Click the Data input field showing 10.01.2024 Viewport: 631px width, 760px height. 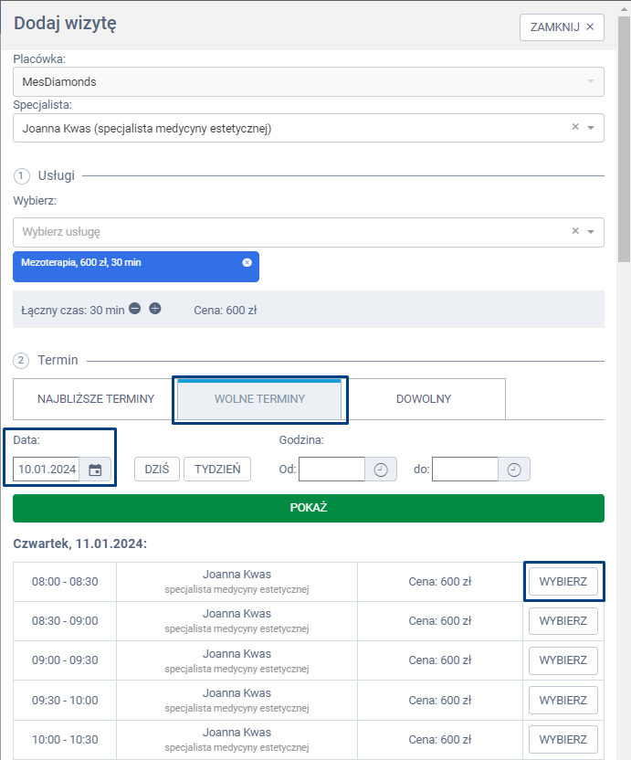pyautogui.click(x=47, y=470)
